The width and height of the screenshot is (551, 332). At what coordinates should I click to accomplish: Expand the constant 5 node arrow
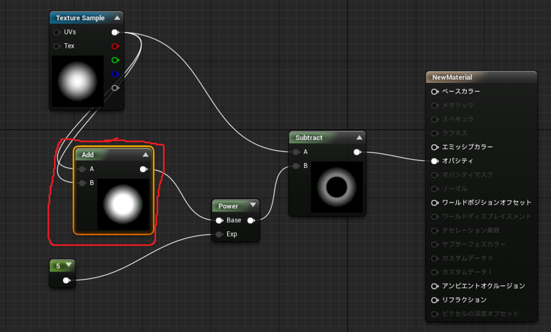[68, 265]
